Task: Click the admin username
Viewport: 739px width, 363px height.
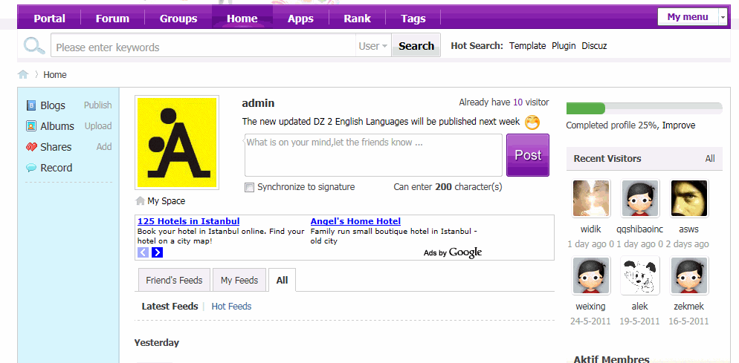Action: pos(258,104)
